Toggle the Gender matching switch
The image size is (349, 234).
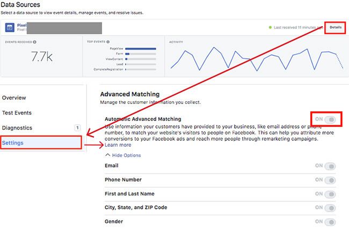pyautogui.click(x=331, y=222)
